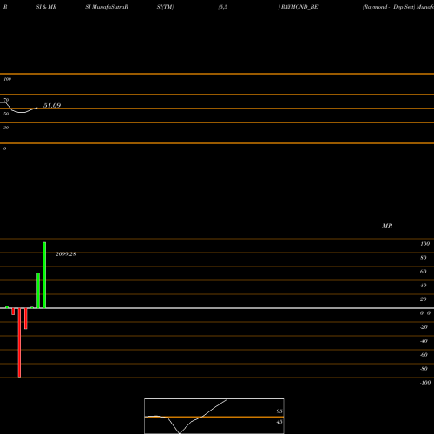The width and height of the screenshot is (434, 434).
Task: Open the mini chart thumbnail at bottom
Action: pos(214,416)
